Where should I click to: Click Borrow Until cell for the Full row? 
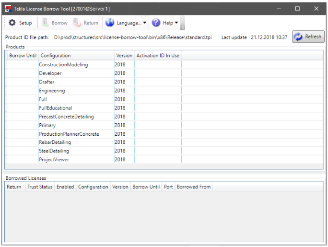click(x=23, y=99)
